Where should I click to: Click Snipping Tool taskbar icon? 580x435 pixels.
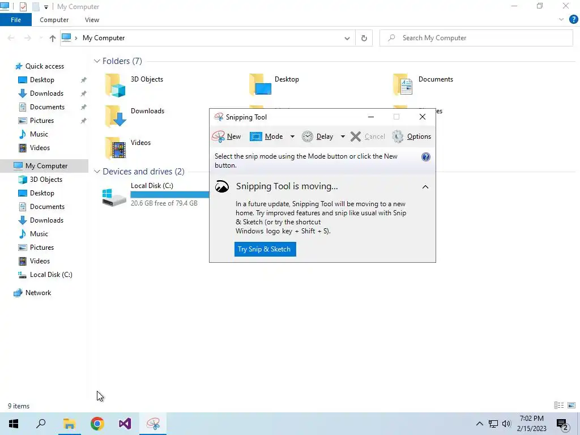153,424
